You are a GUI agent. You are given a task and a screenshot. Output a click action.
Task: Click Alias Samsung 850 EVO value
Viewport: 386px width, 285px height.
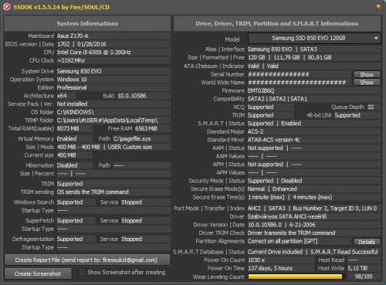tap(270, 49)
